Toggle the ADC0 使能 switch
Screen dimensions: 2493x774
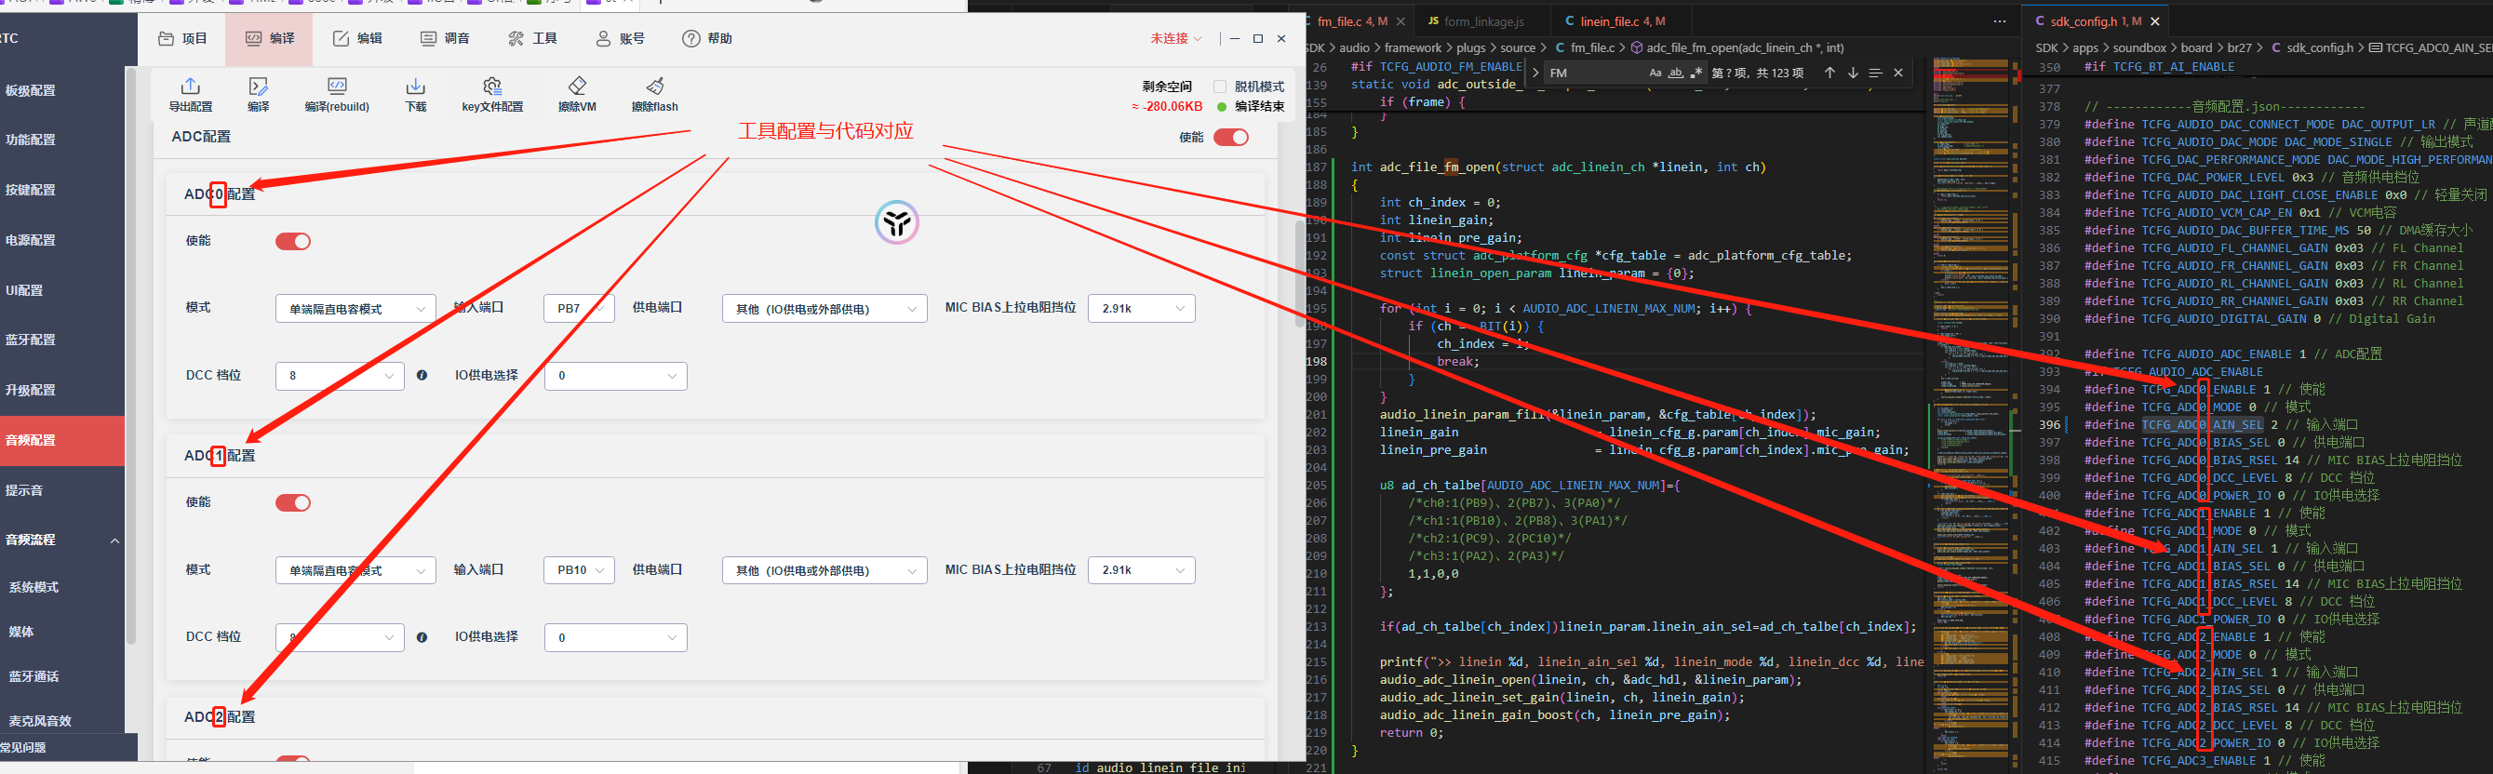293,241
